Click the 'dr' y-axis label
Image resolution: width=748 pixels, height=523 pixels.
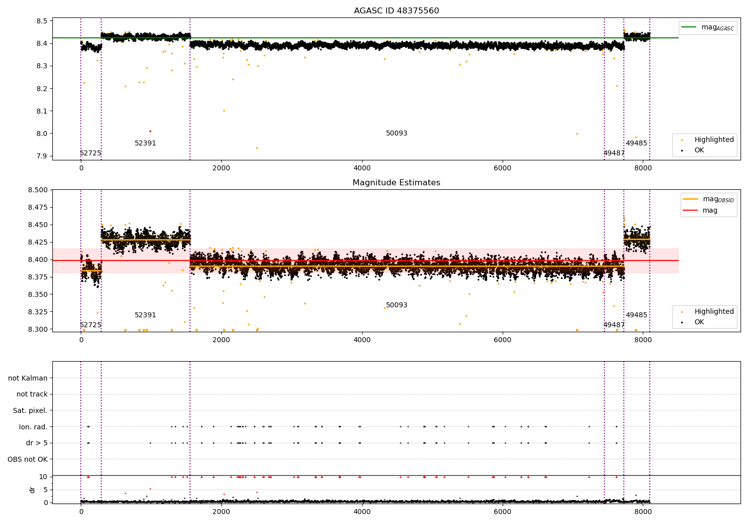click(32, 490)
